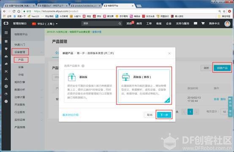Open 规则引擎 in the sidebar

pos(20,82)
